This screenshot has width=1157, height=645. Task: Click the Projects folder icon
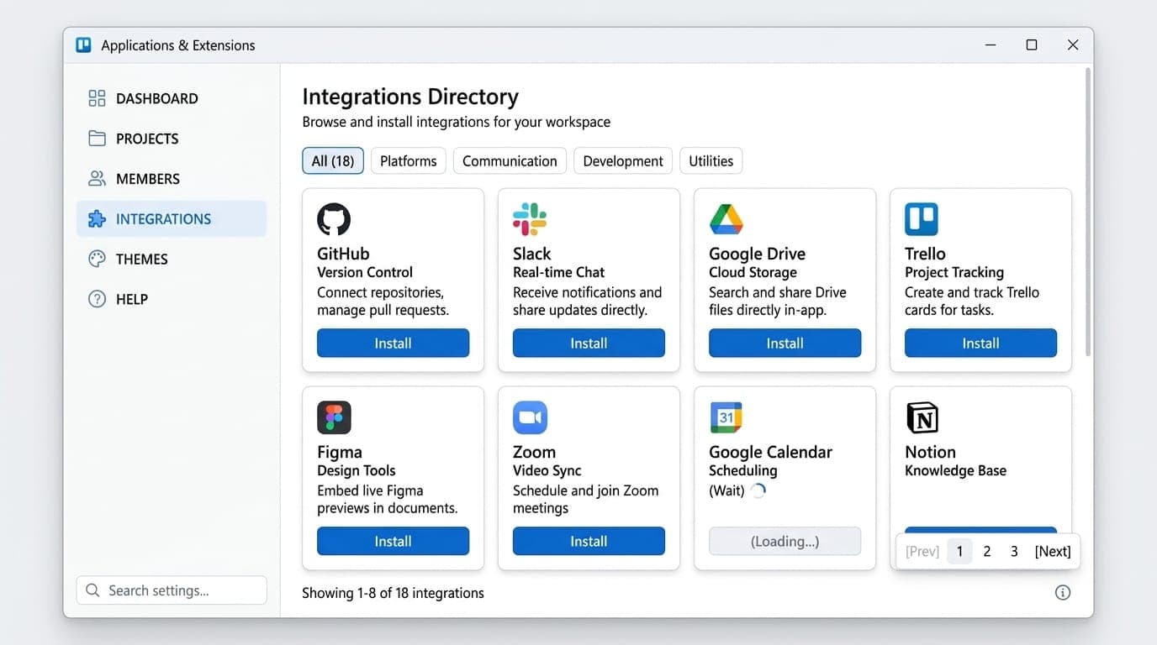click(x=97, y=139)
